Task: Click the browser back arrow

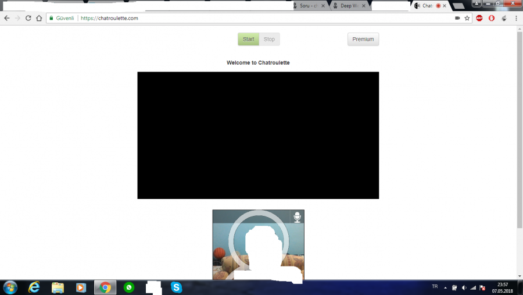Action: 6,18
